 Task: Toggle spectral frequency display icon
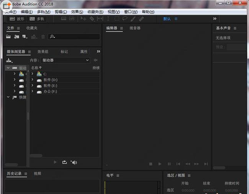coord(64,18)
